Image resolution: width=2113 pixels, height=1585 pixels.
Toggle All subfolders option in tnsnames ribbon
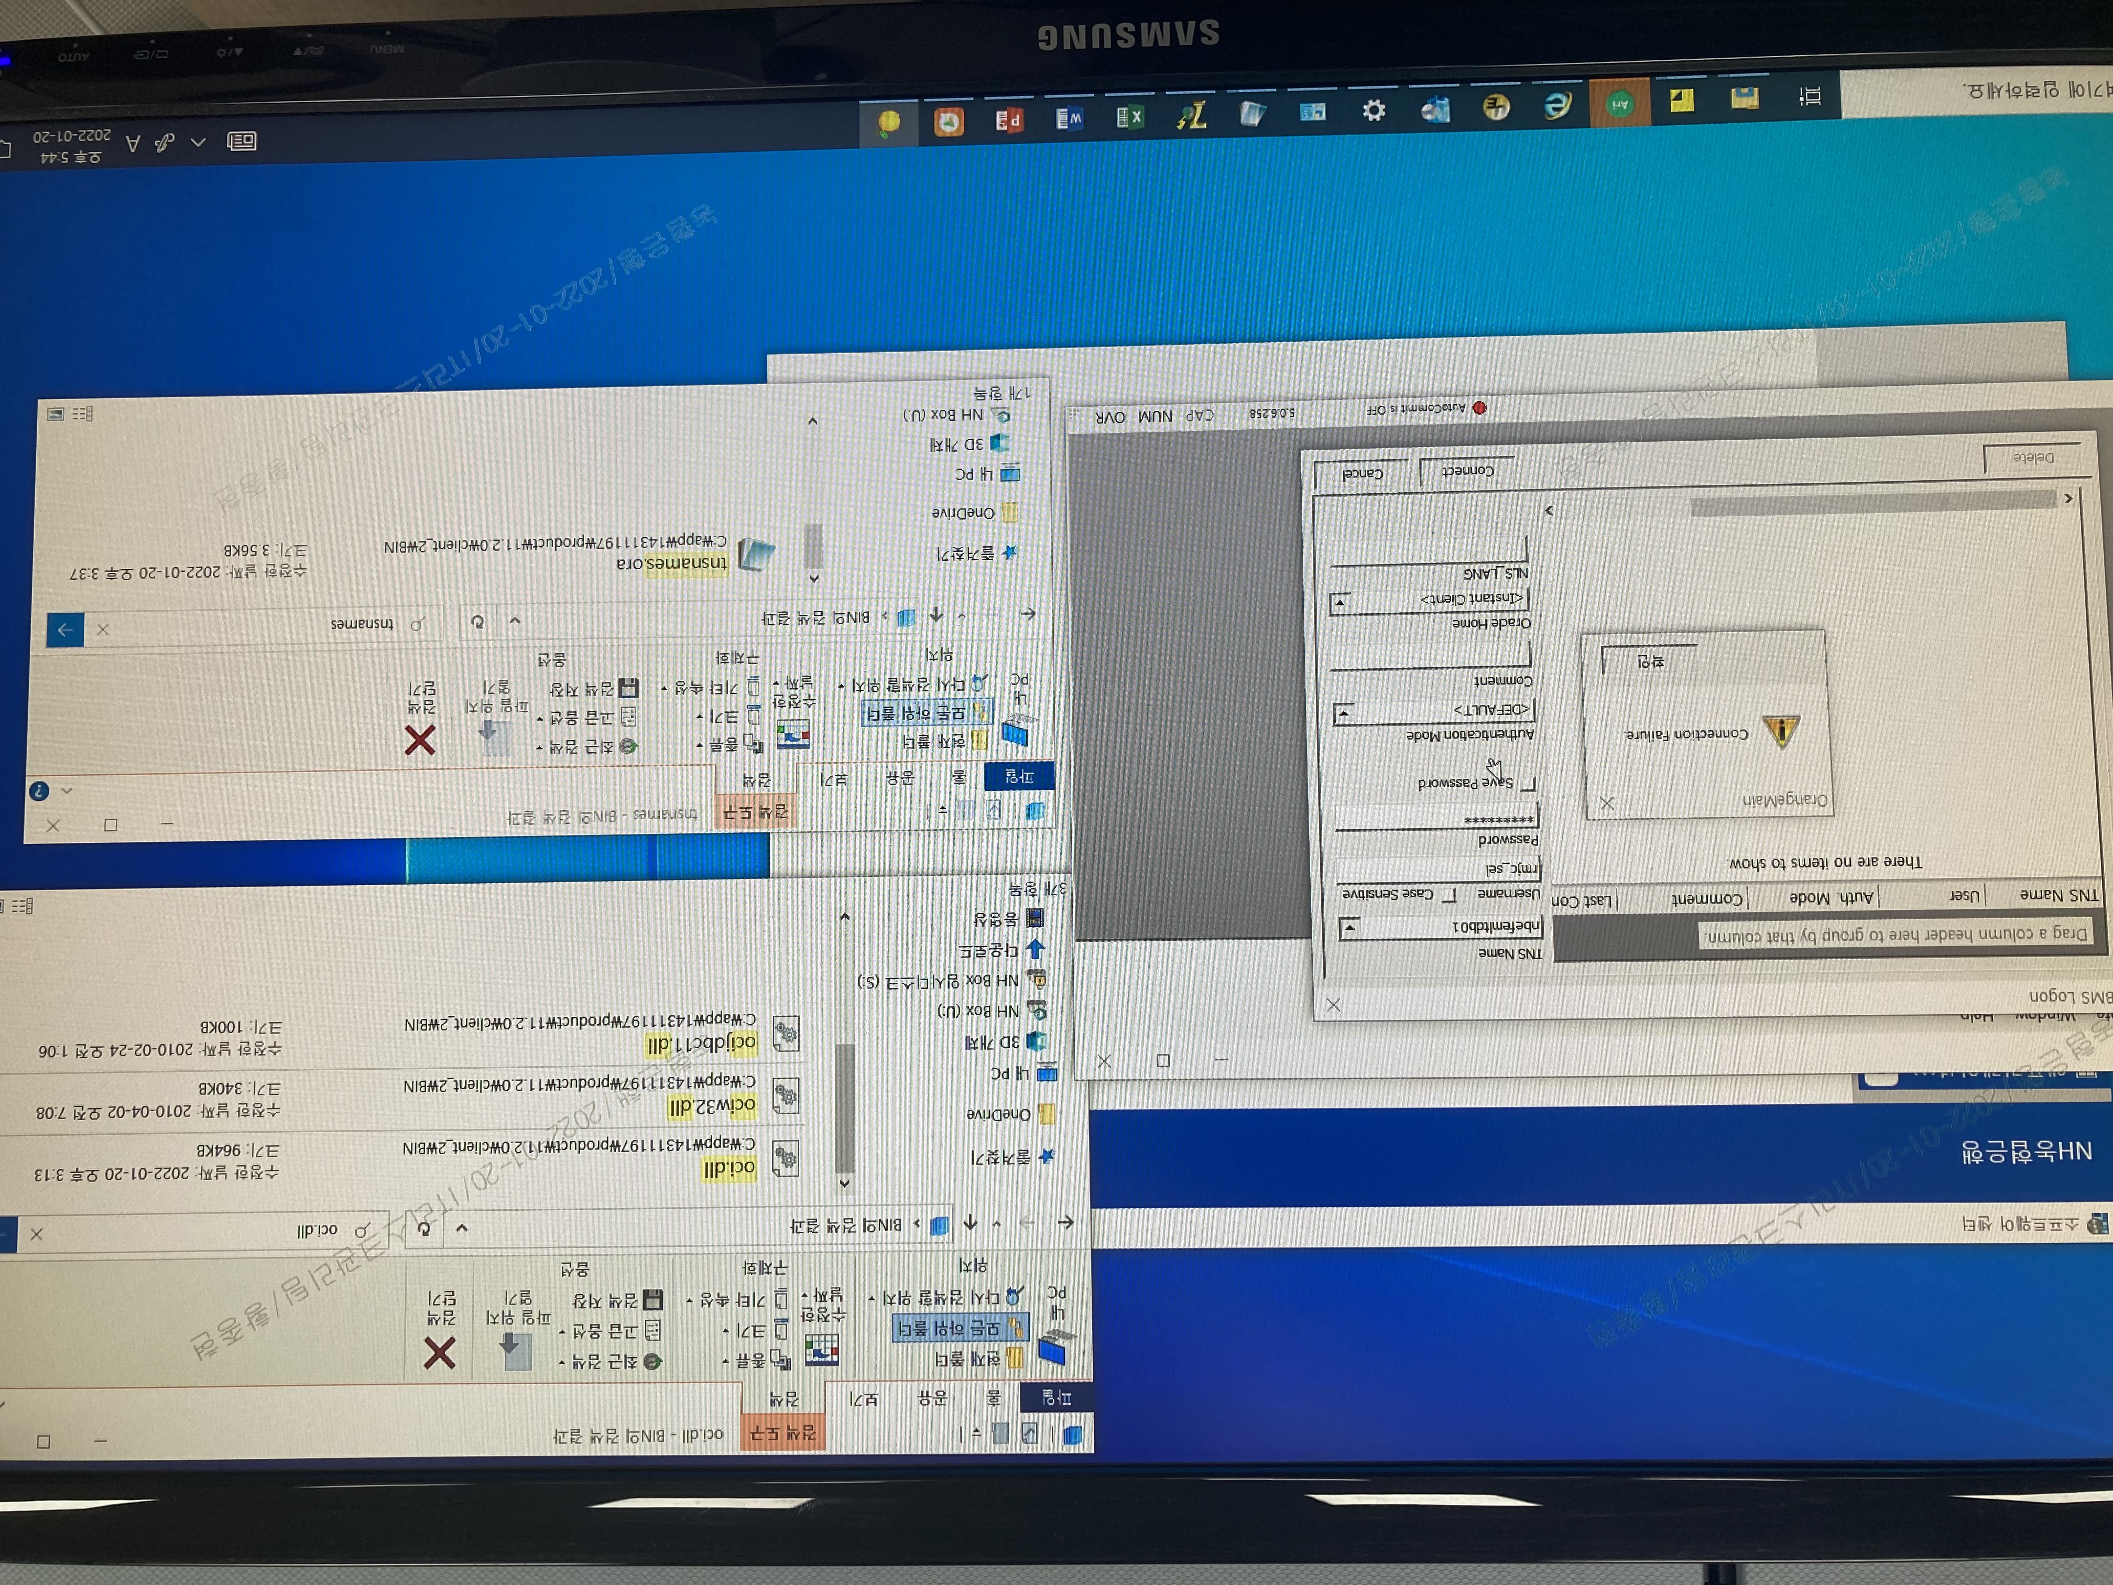coord(927,713)
